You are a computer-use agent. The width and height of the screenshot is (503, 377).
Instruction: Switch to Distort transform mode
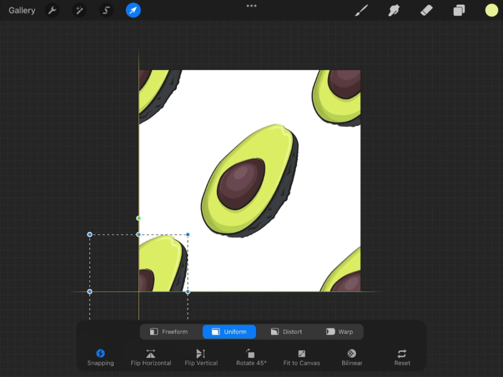(x=286, y=332)
